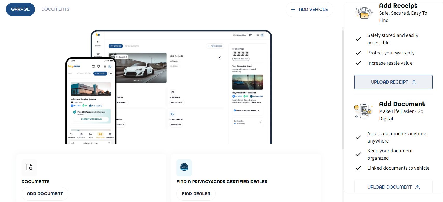Click the 'Linked documents to vehicle' text
Viewport: 443px width, 202px height.
pyautogui.click(x=398, y=168)
